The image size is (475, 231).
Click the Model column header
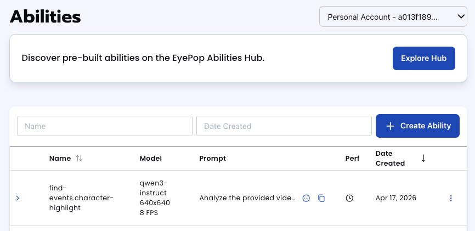151,159
